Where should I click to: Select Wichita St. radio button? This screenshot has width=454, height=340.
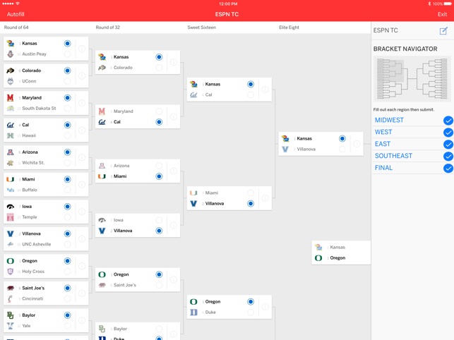(68, 163)
